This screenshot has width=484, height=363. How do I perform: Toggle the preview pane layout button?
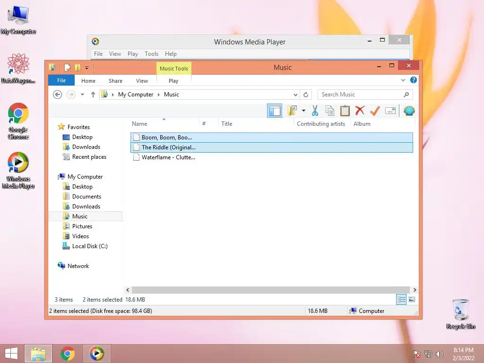275,111
